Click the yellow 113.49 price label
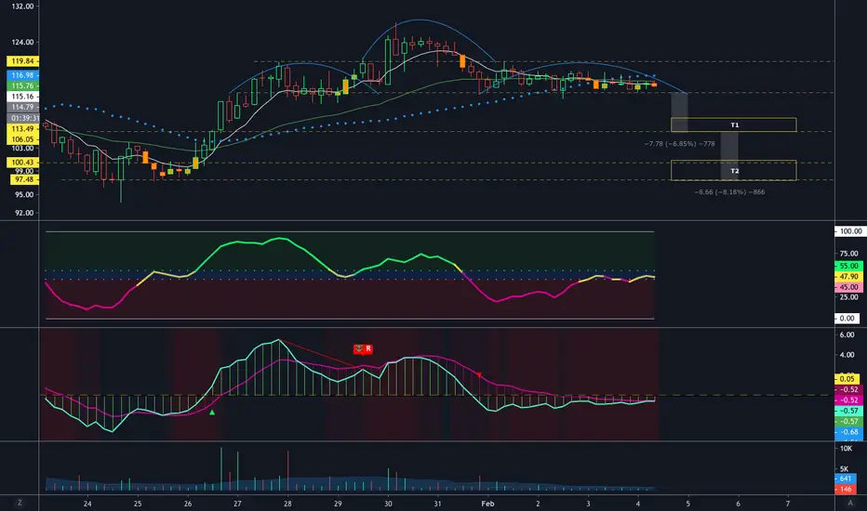 click(x=22, y=129)
